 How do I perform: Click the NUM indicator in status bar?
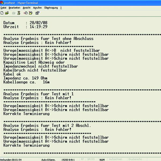[102, 159]
